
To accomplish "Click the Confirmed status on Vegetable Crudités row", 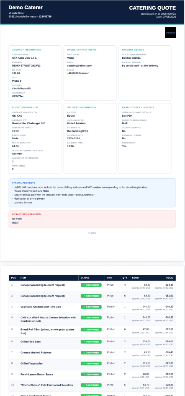I will coord(91,307).
